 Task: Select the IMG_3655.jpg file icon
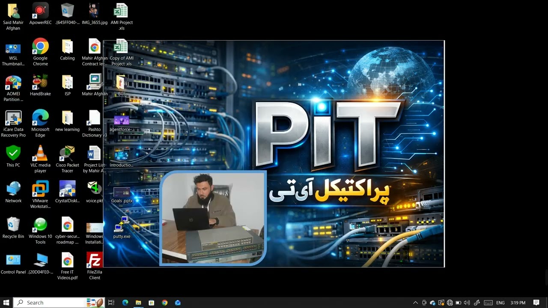(95, 14)
